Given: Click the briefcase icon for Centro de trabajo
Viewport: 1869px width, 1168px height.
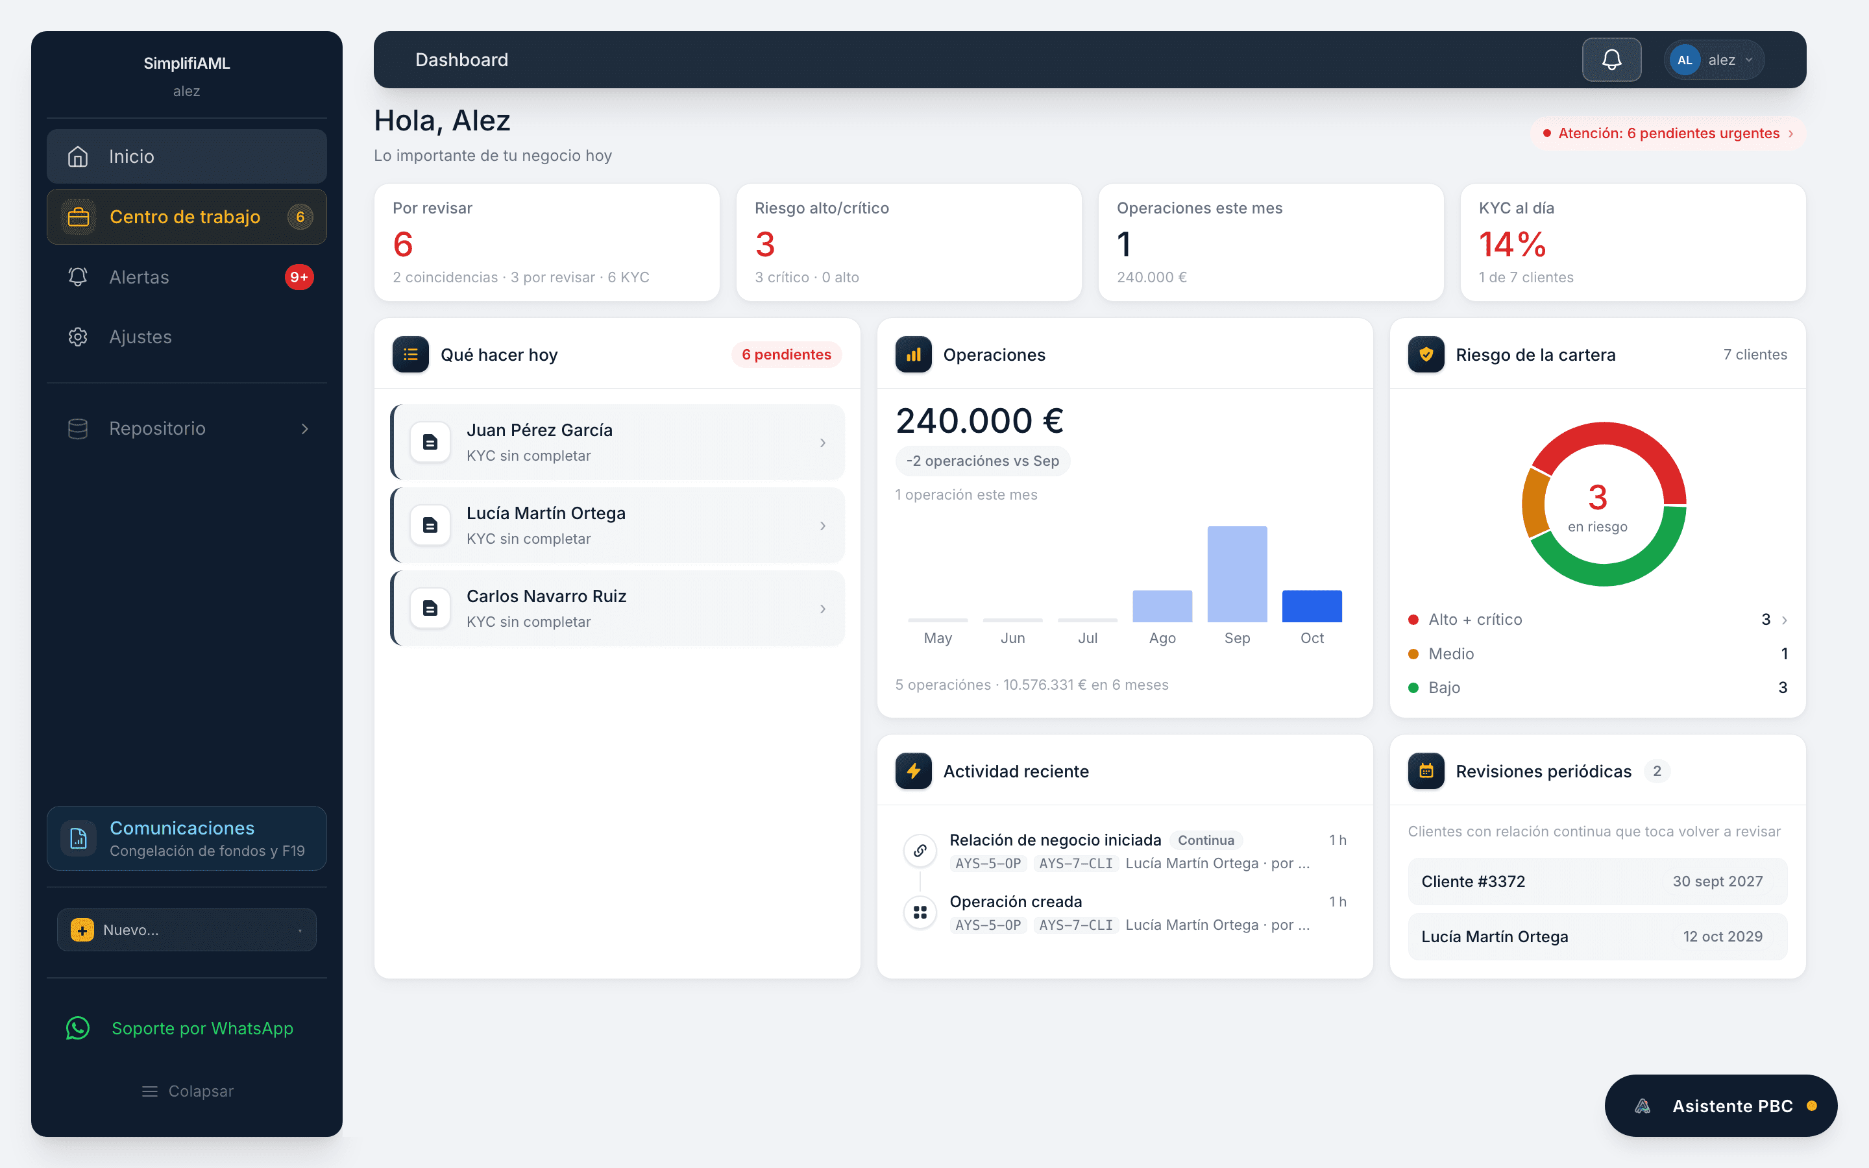Looking at the screenshot, I should pyautogui.click(x=79, y=217).
